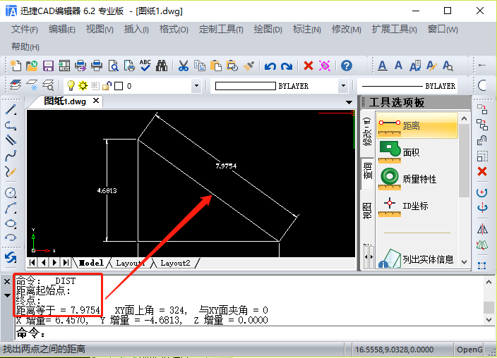This screenshot has height=358, width=497.
Task: Jump to last layout tab arrow
Action: pyautogui.click(x=66, y=262)
